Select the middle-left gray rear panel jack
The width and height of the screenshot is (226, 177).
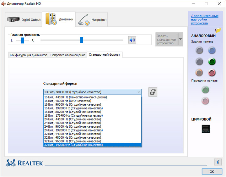(200, 62)
